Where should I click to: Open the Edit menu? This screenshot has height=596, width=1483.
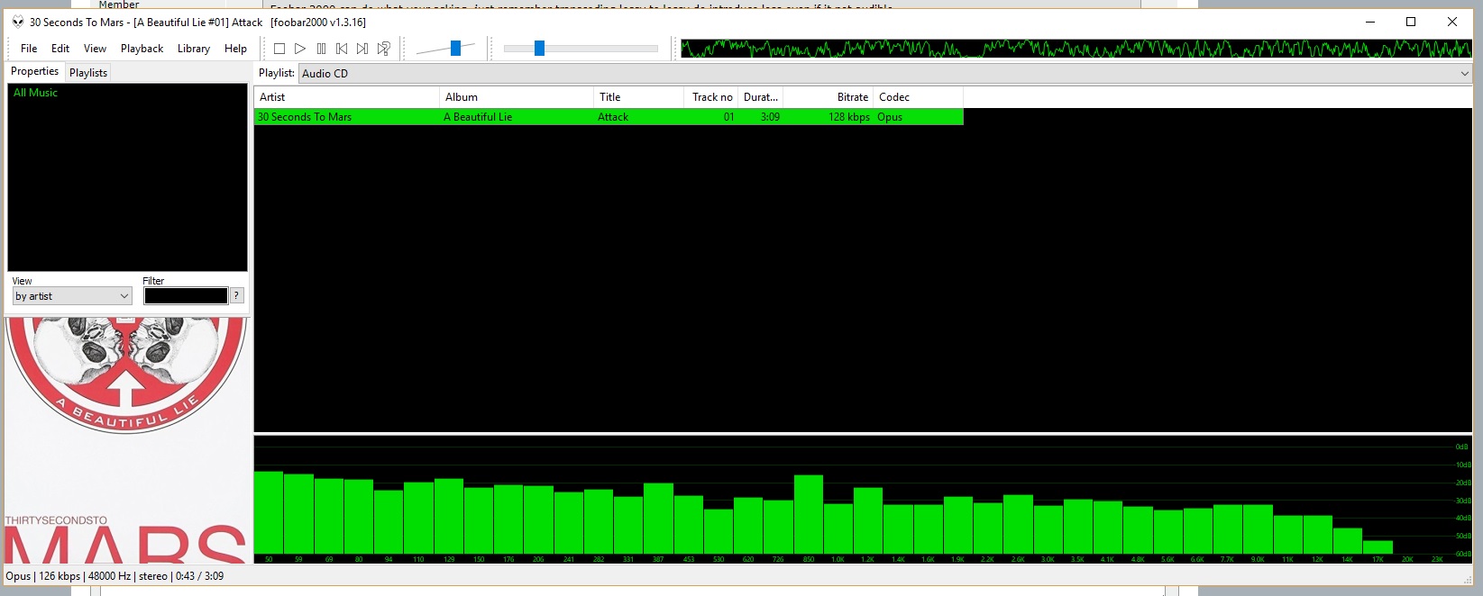tap(60, 49)
